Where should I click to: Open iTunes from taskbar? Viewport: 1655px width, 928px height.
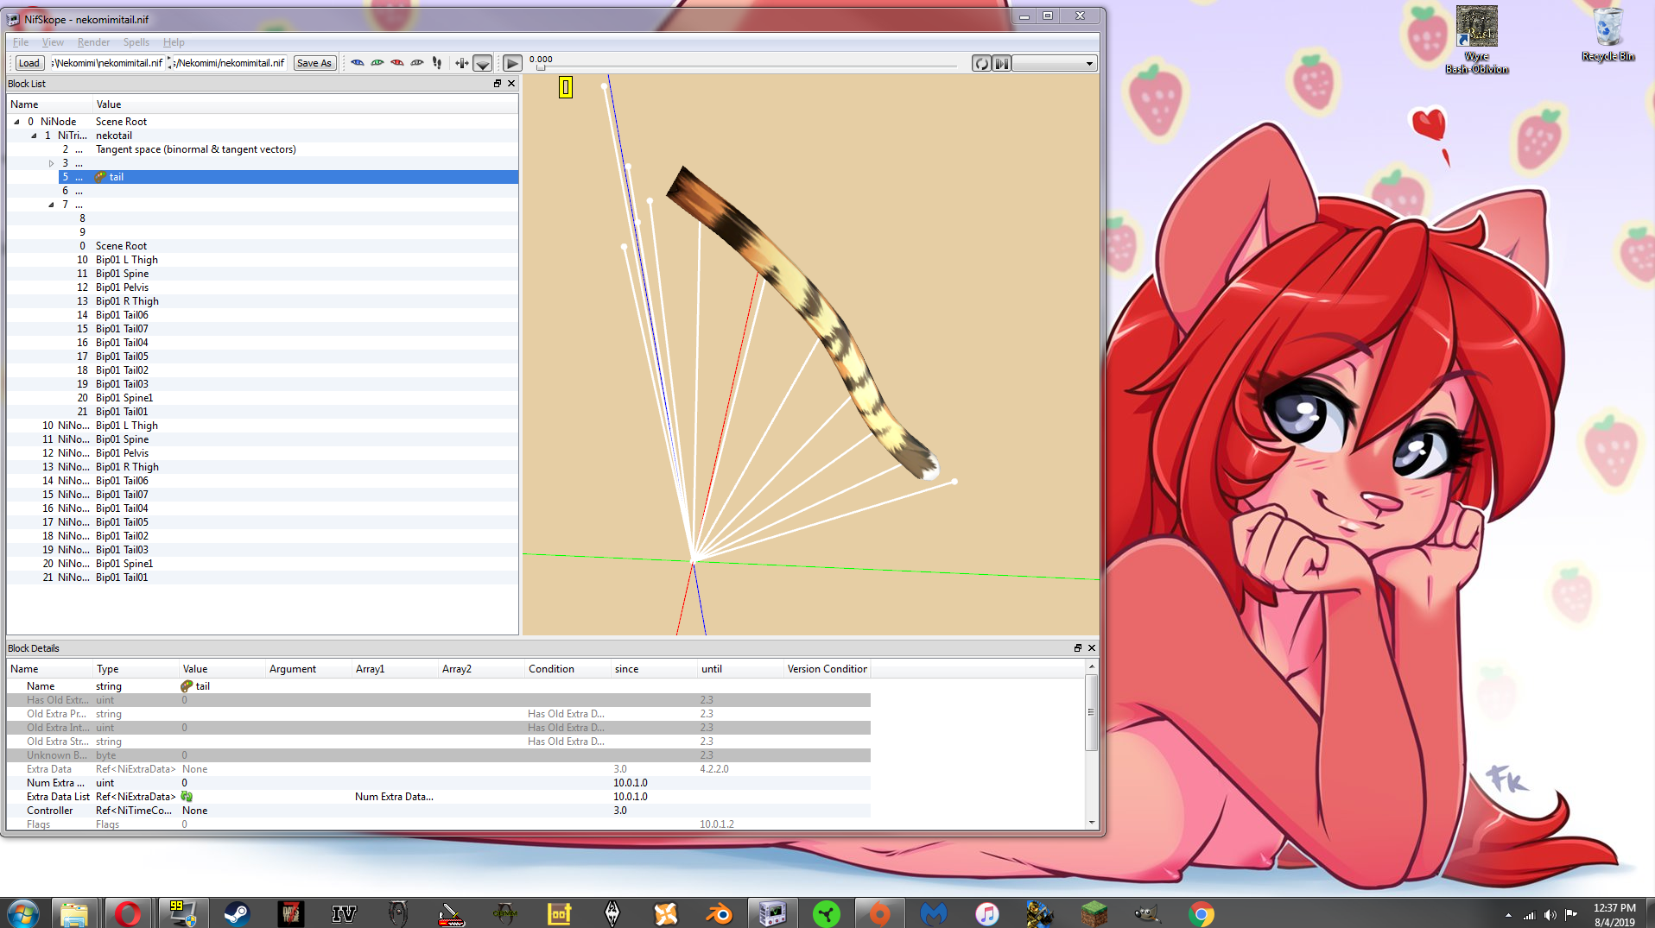pos(987,913)
